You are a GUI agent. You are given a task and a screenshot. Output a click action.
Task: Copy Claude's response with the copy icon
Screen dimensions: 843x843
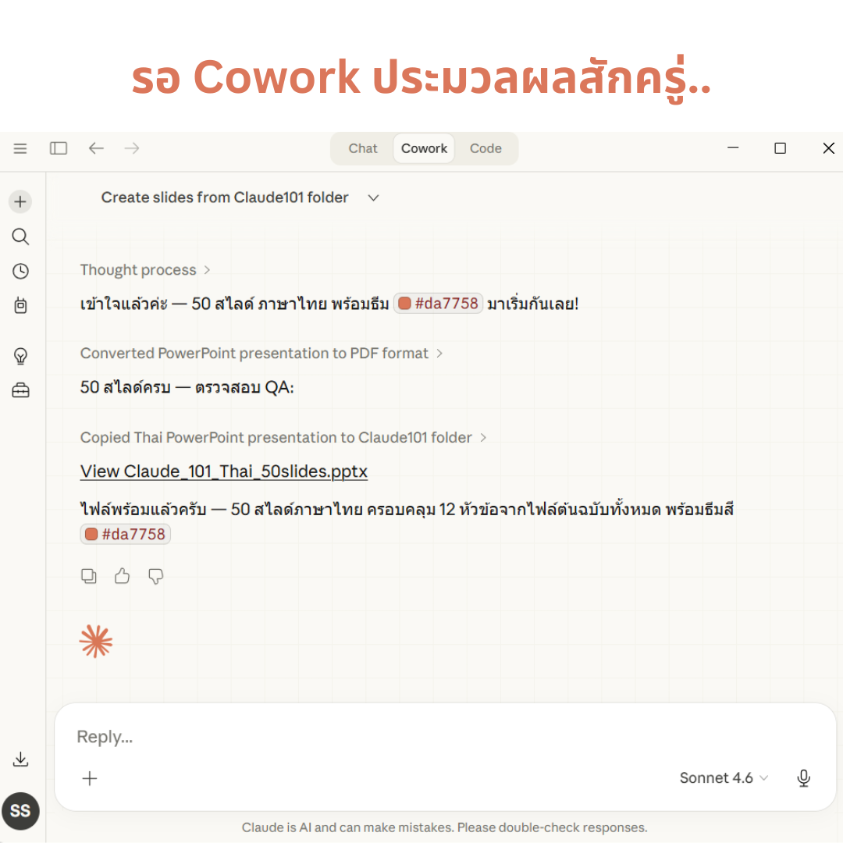(x=88, y=575)
